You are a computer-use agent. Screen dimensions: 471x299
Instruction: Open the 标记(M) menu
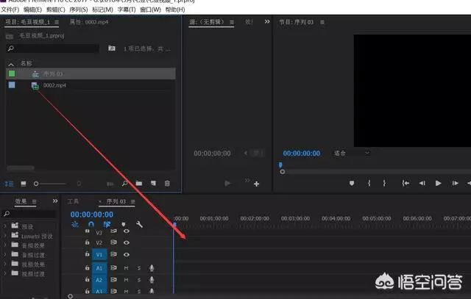tap(102, 10)
